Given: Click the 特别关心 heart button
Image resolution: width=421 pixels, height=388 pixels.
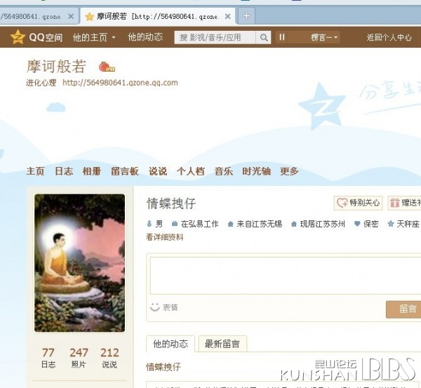Looking at the screenshot, I should [358, 203].
